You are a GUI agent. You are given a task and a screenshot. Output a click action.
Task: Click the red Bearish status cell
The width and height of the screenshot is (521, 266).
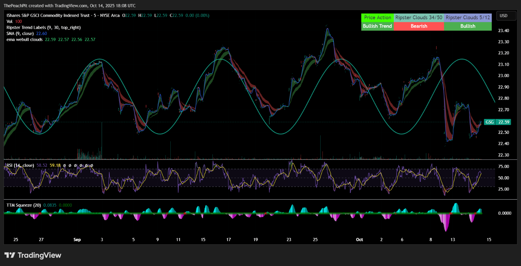tap(419, 26)
